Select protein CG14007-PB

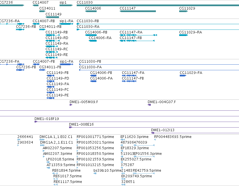coord(36,64)
